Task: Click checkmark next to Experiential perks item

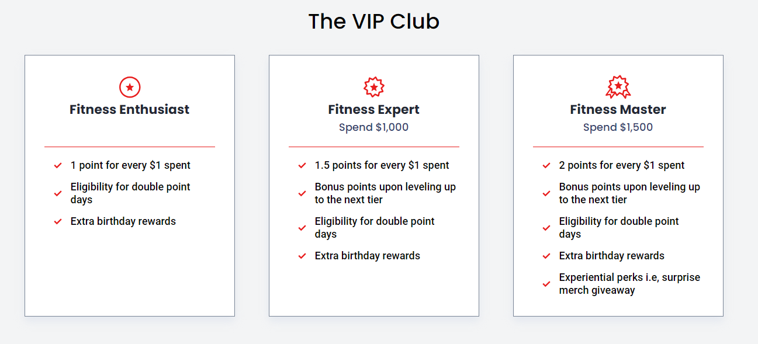Action: pyautogui.click(x=546, y=284)
